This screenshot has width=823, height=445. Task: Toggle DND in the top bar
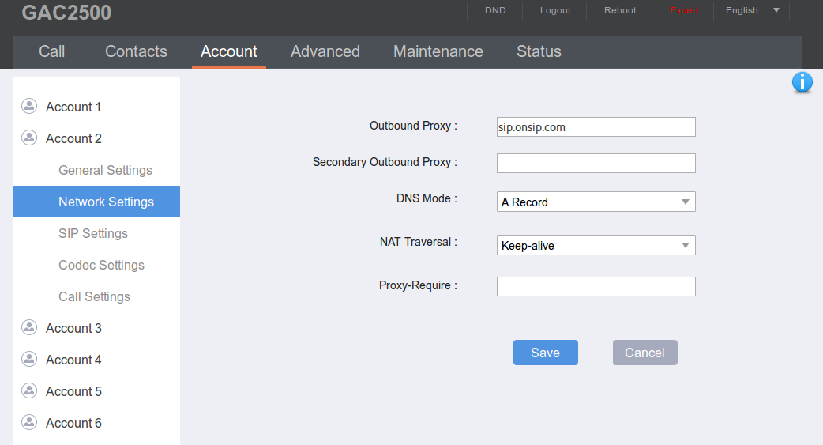495,11
